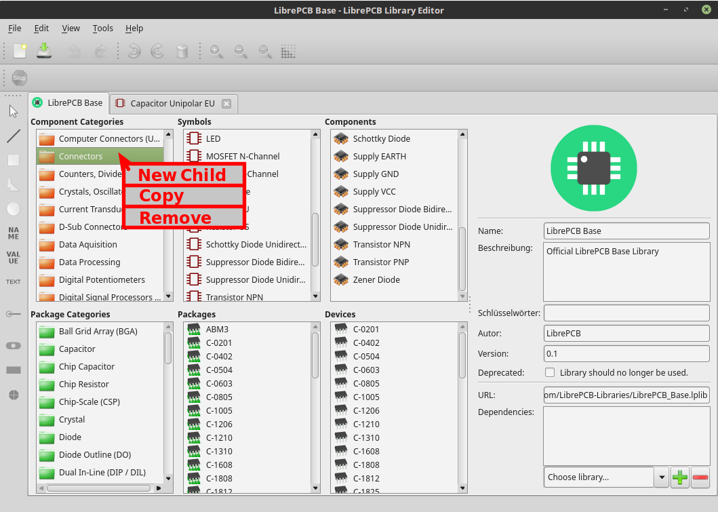Viewport: 718px width, 512px height.
Task: Select the TEXT tool in left sidebar
Action: pos(12,281)
